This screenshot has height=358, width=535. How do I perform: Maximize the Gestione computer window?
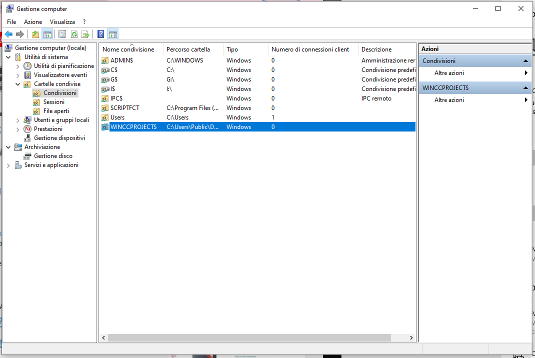(498, 8)
